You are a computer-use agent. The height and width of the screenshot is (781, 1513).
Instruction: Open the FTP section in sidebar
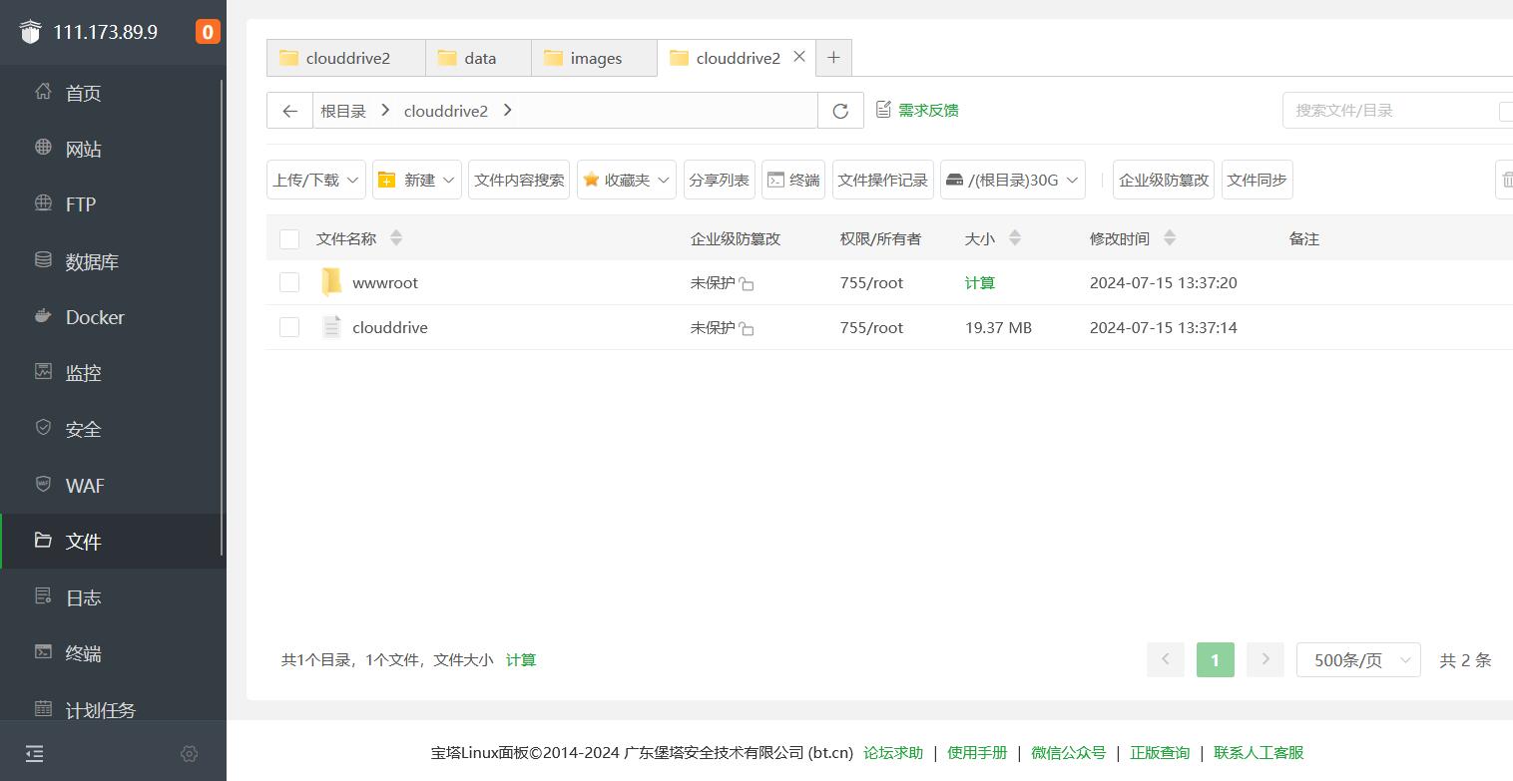click(80, 204)
